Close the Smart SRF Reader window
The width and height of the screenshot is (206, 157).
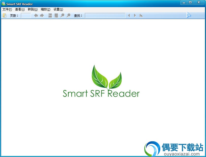(x=199, y=3)
